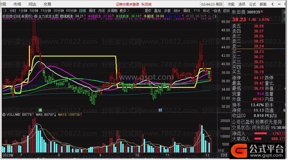The height and width of the screenshot is (160, 288).
Task: Open the 版面 menu
Action: [x=263, y=4]
